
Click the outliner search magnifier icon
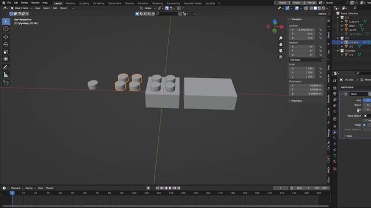click(x=355, y=8)
